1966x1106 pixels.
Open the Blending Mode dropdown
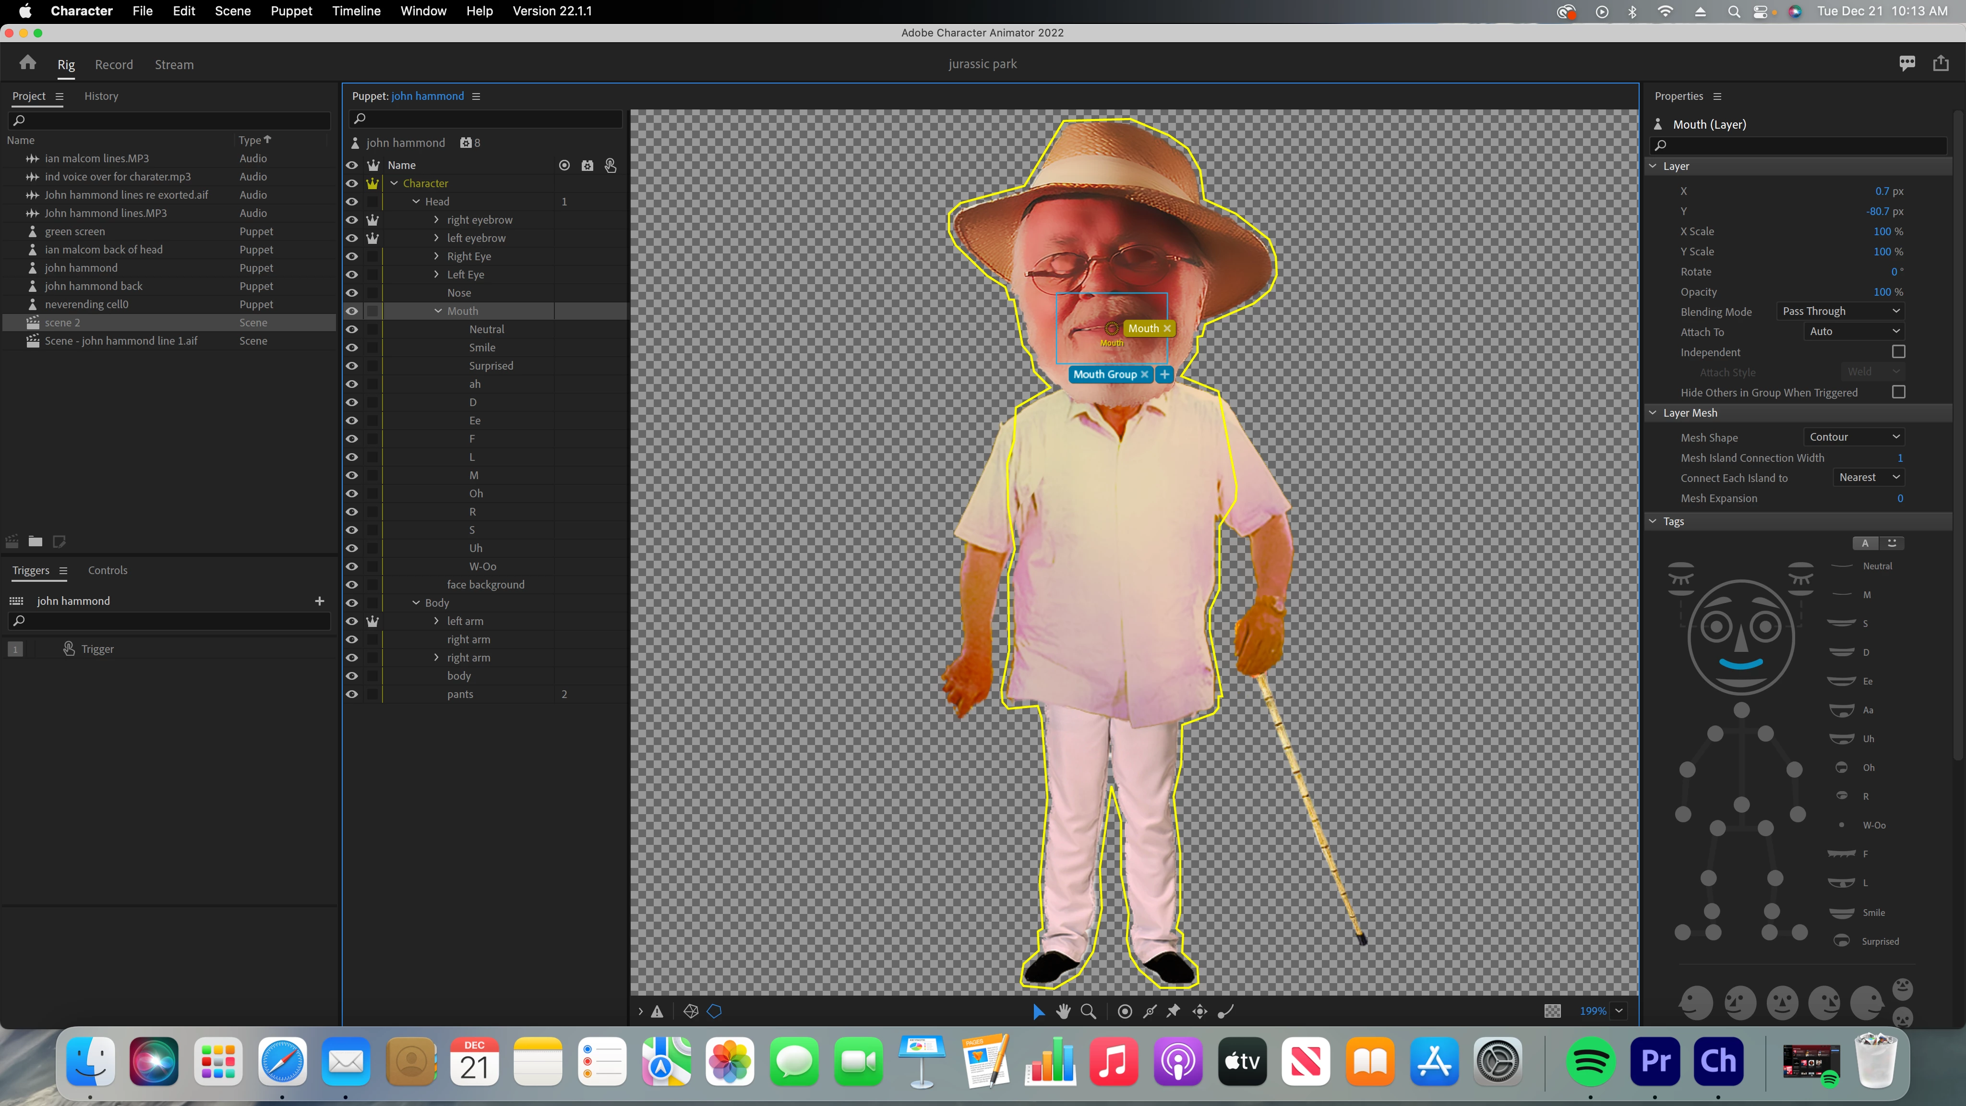[x=1839, y=312]
